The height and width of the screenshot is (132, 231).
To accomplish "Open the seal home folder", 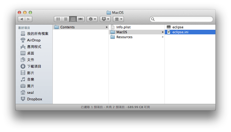I will tap(30, 92).
